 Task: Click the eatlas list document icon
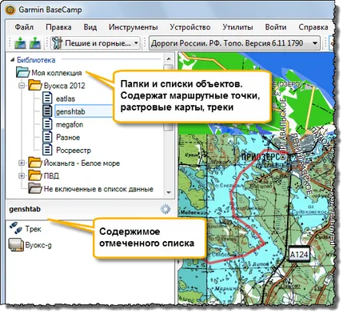[47, 98]
